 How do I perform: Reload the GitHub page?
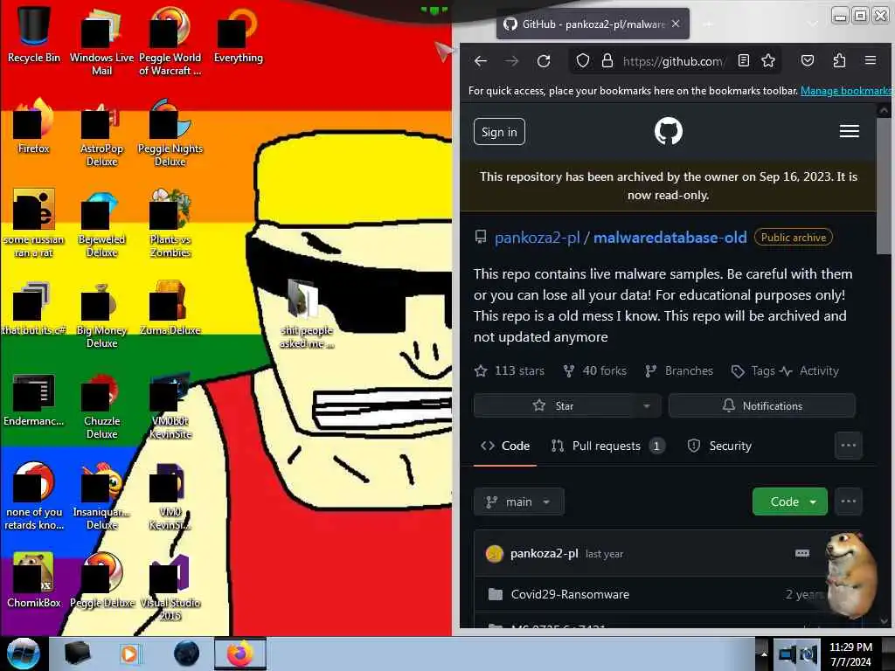click(544, 61)
